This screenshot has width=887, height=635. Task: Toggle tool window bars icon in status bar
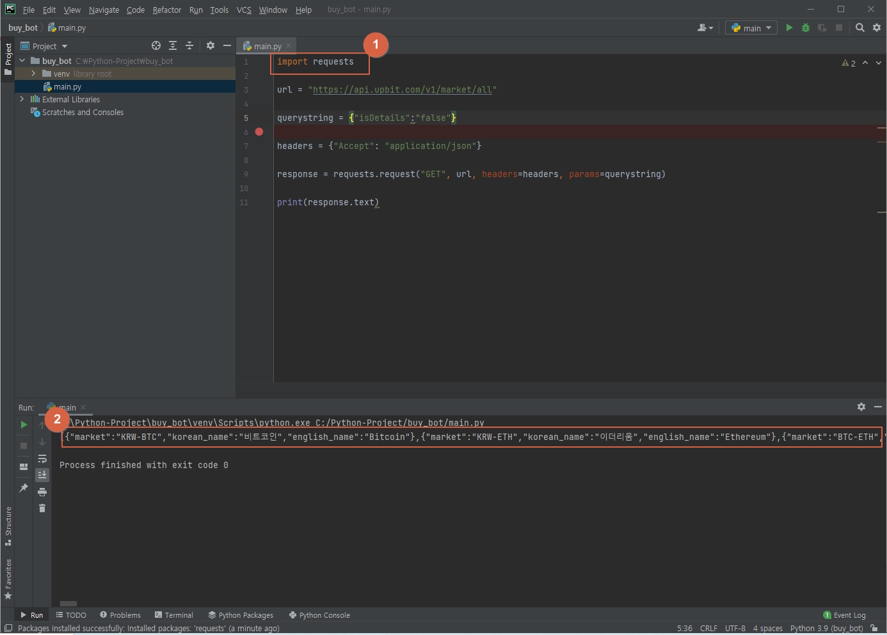click(x=8, y=628)
